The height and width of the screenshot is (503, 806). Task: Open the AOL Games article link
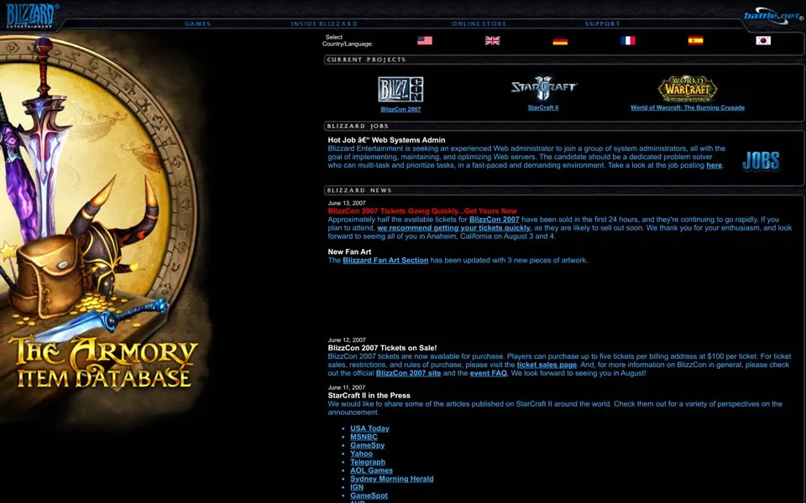click(x=371, y=470)
